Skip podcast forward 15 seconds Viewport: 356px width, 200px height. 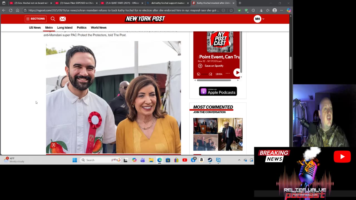211,74
